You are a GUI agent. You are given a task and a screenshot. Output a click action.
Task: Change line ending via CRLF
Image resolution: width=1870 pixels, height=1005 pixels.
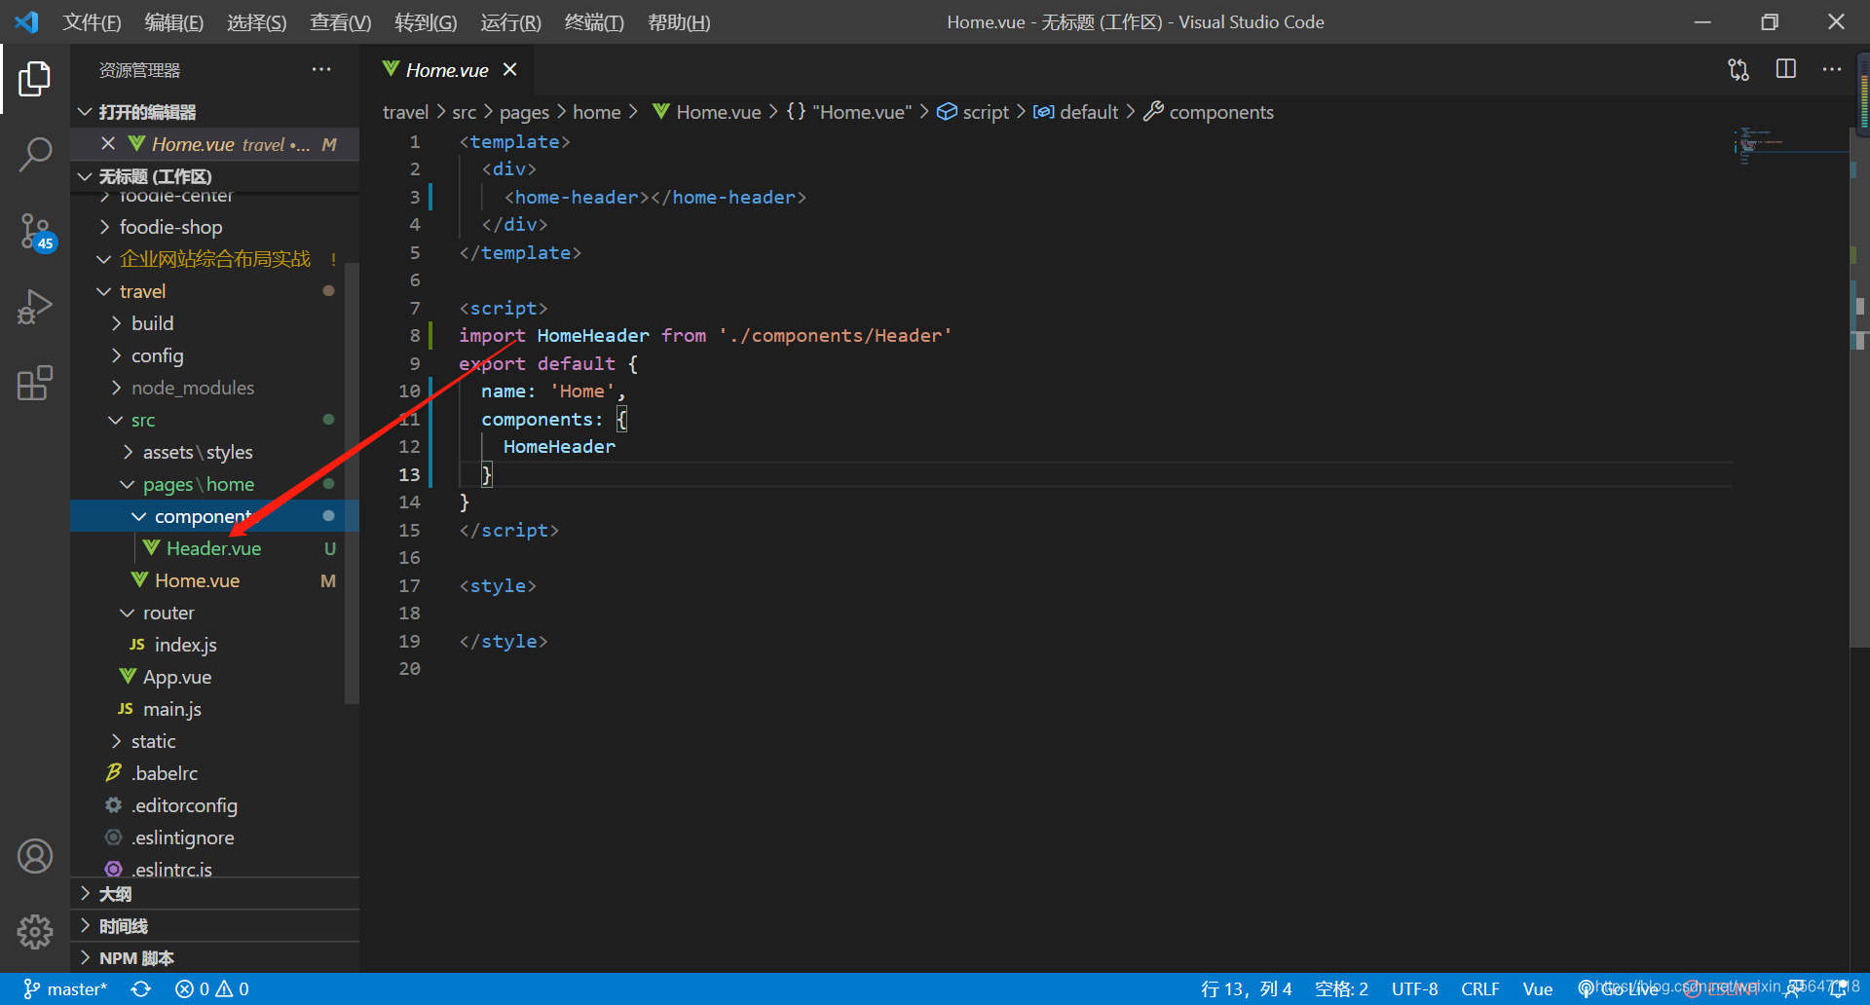(1479, 989)
